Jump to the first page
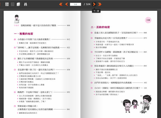This screenshot has width=161, height=118. click(60, 4)
